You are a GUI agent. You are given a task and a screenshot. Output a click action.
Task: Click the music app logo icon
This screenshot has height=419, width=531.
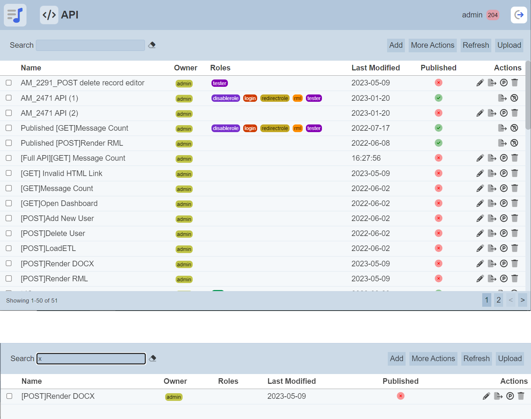tap(15, 15)
